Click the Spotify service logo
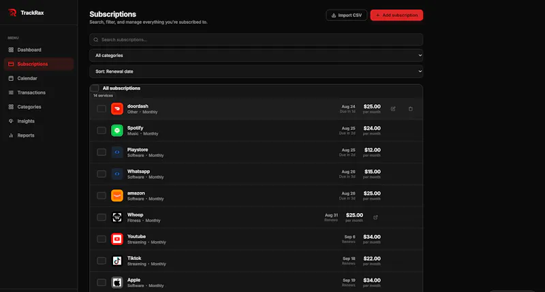 click(117, 131)
